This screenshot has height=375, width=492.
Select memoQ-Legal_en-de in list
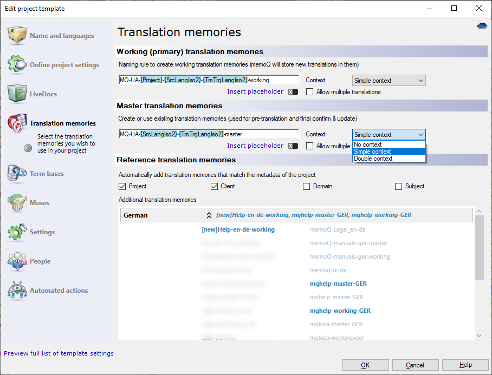pos(338,229)
